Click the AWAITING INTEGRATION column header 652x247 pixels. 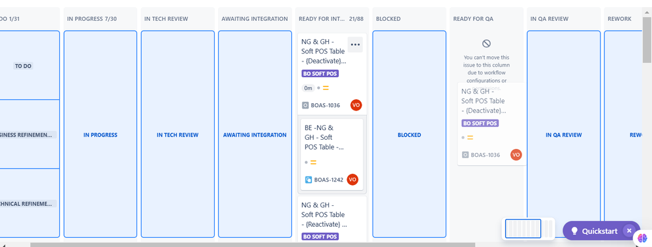click(255, 19)
